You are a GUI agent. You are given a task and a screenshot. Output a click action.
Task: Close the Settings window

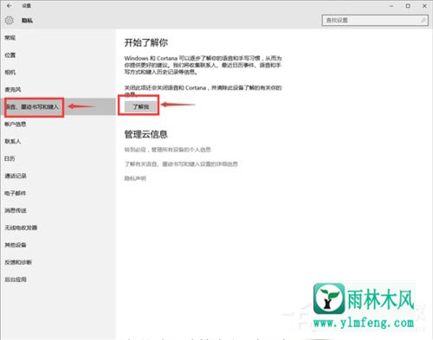coord(424,6)
